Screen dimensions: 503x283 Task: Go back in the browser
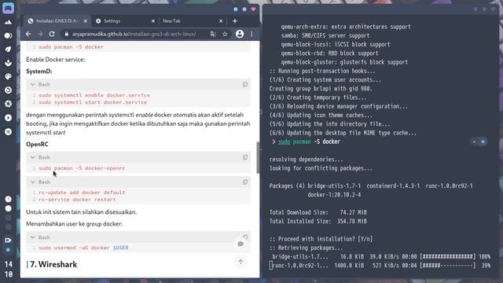pyautogui.click(x=28, y=34)
